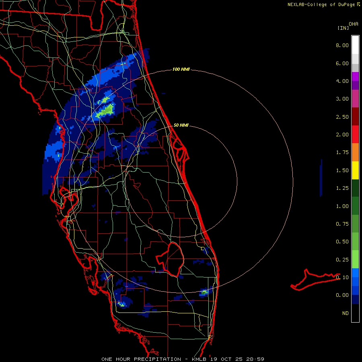Click the 100 NMI range ring label
Viewport: 362px width, 362px height.
181,69
